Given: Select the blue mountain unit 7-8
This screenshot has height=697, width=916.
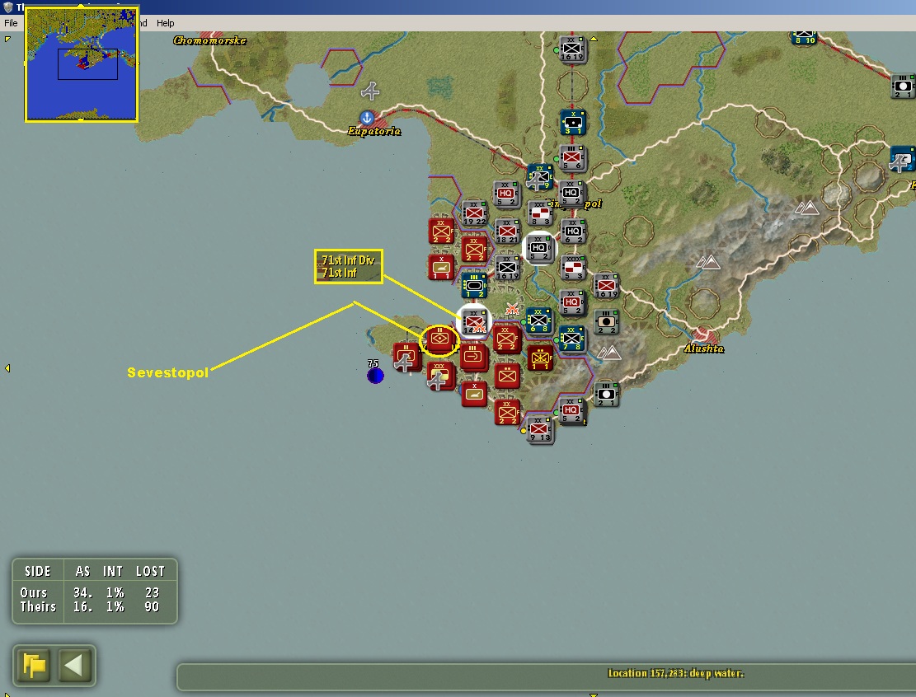Looking at the screenshot, I should pos(572,339).
